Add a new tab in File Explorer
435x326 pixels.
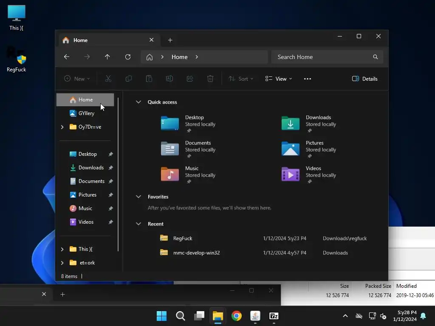(x=170, y=40)
